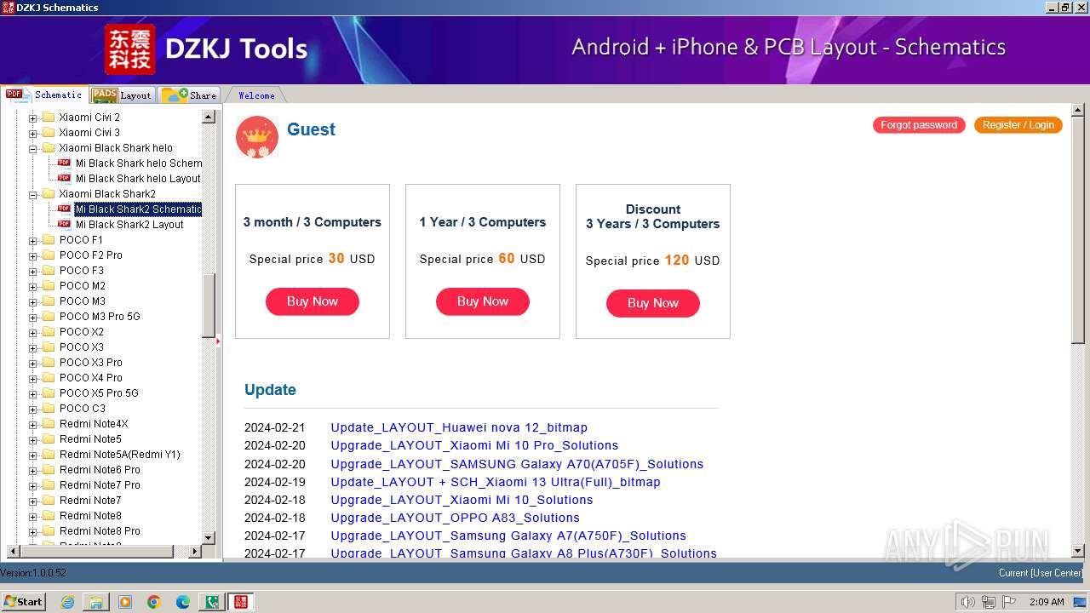Click the panel splitter collapse arrow
Image resolution: width=1090 pixels, height=613 pixels.
(x=218, y=341)
